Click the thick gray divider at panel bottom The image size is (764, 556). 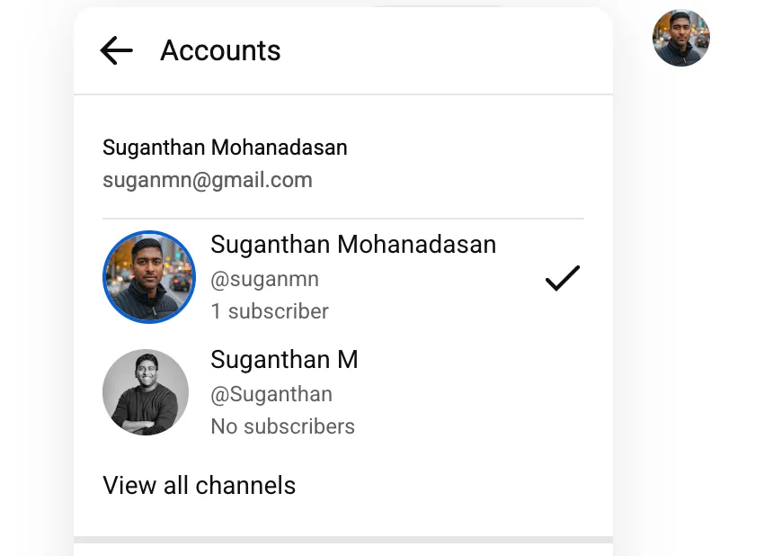343,540
